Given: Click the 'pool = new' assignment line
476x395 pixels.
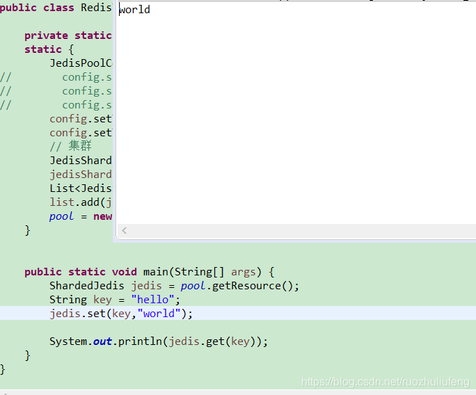Looking at the screenshot, I should pos(81,216).
